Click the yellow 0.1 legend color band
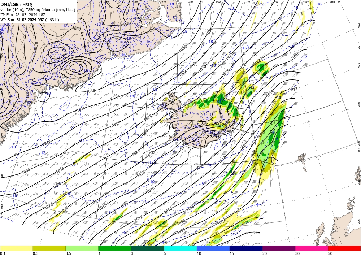The image size is (361, 256). pyautogui.click(x=16, y=248)
